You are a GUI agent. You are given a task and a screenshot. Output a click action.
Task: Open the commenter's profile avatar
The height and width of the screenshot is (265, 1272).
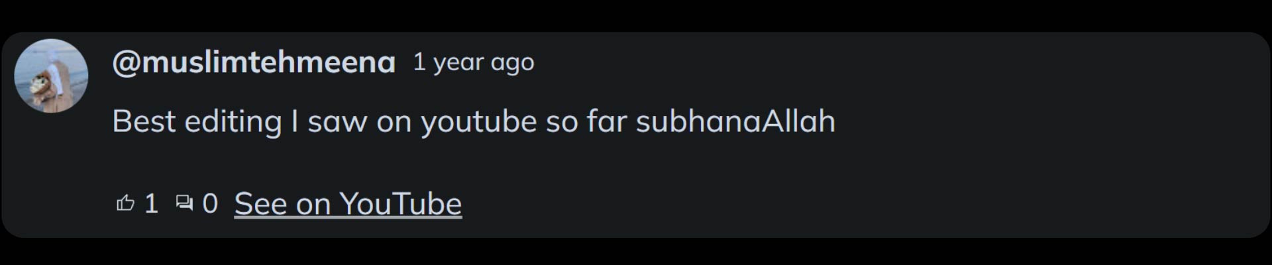point(51,76)
